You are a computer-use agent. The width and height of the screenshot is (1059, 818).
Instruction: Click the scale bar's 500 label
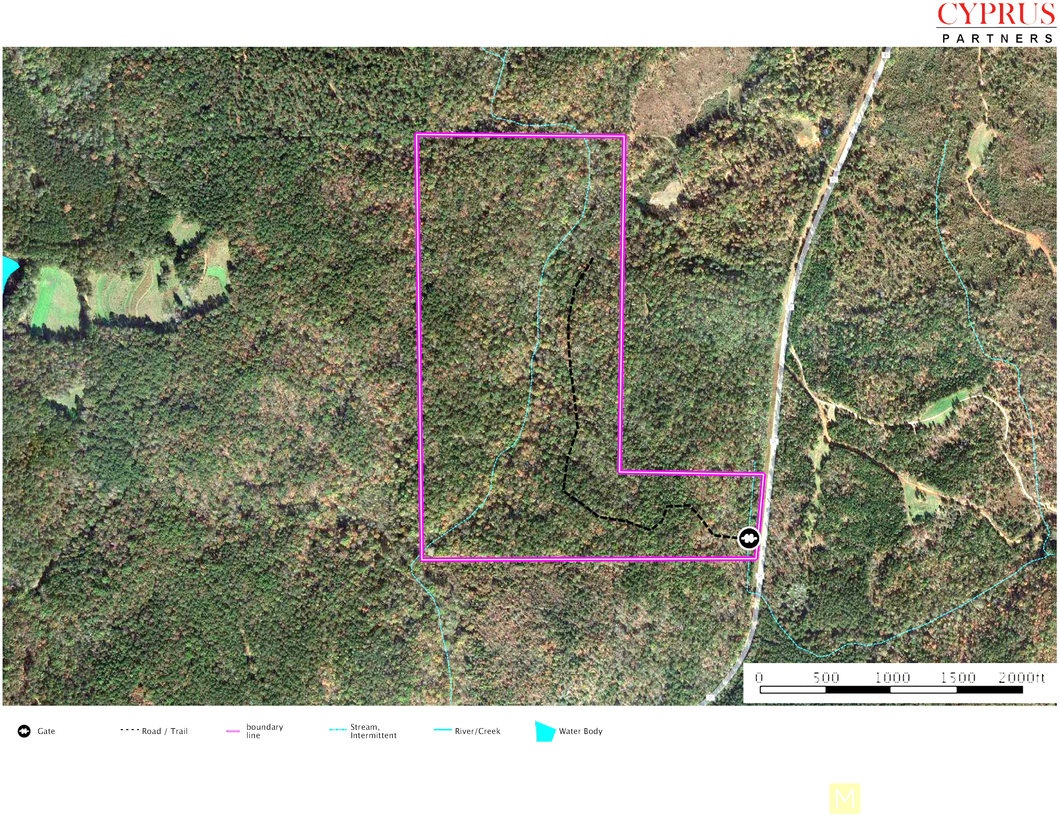click(x=826, y=677)
